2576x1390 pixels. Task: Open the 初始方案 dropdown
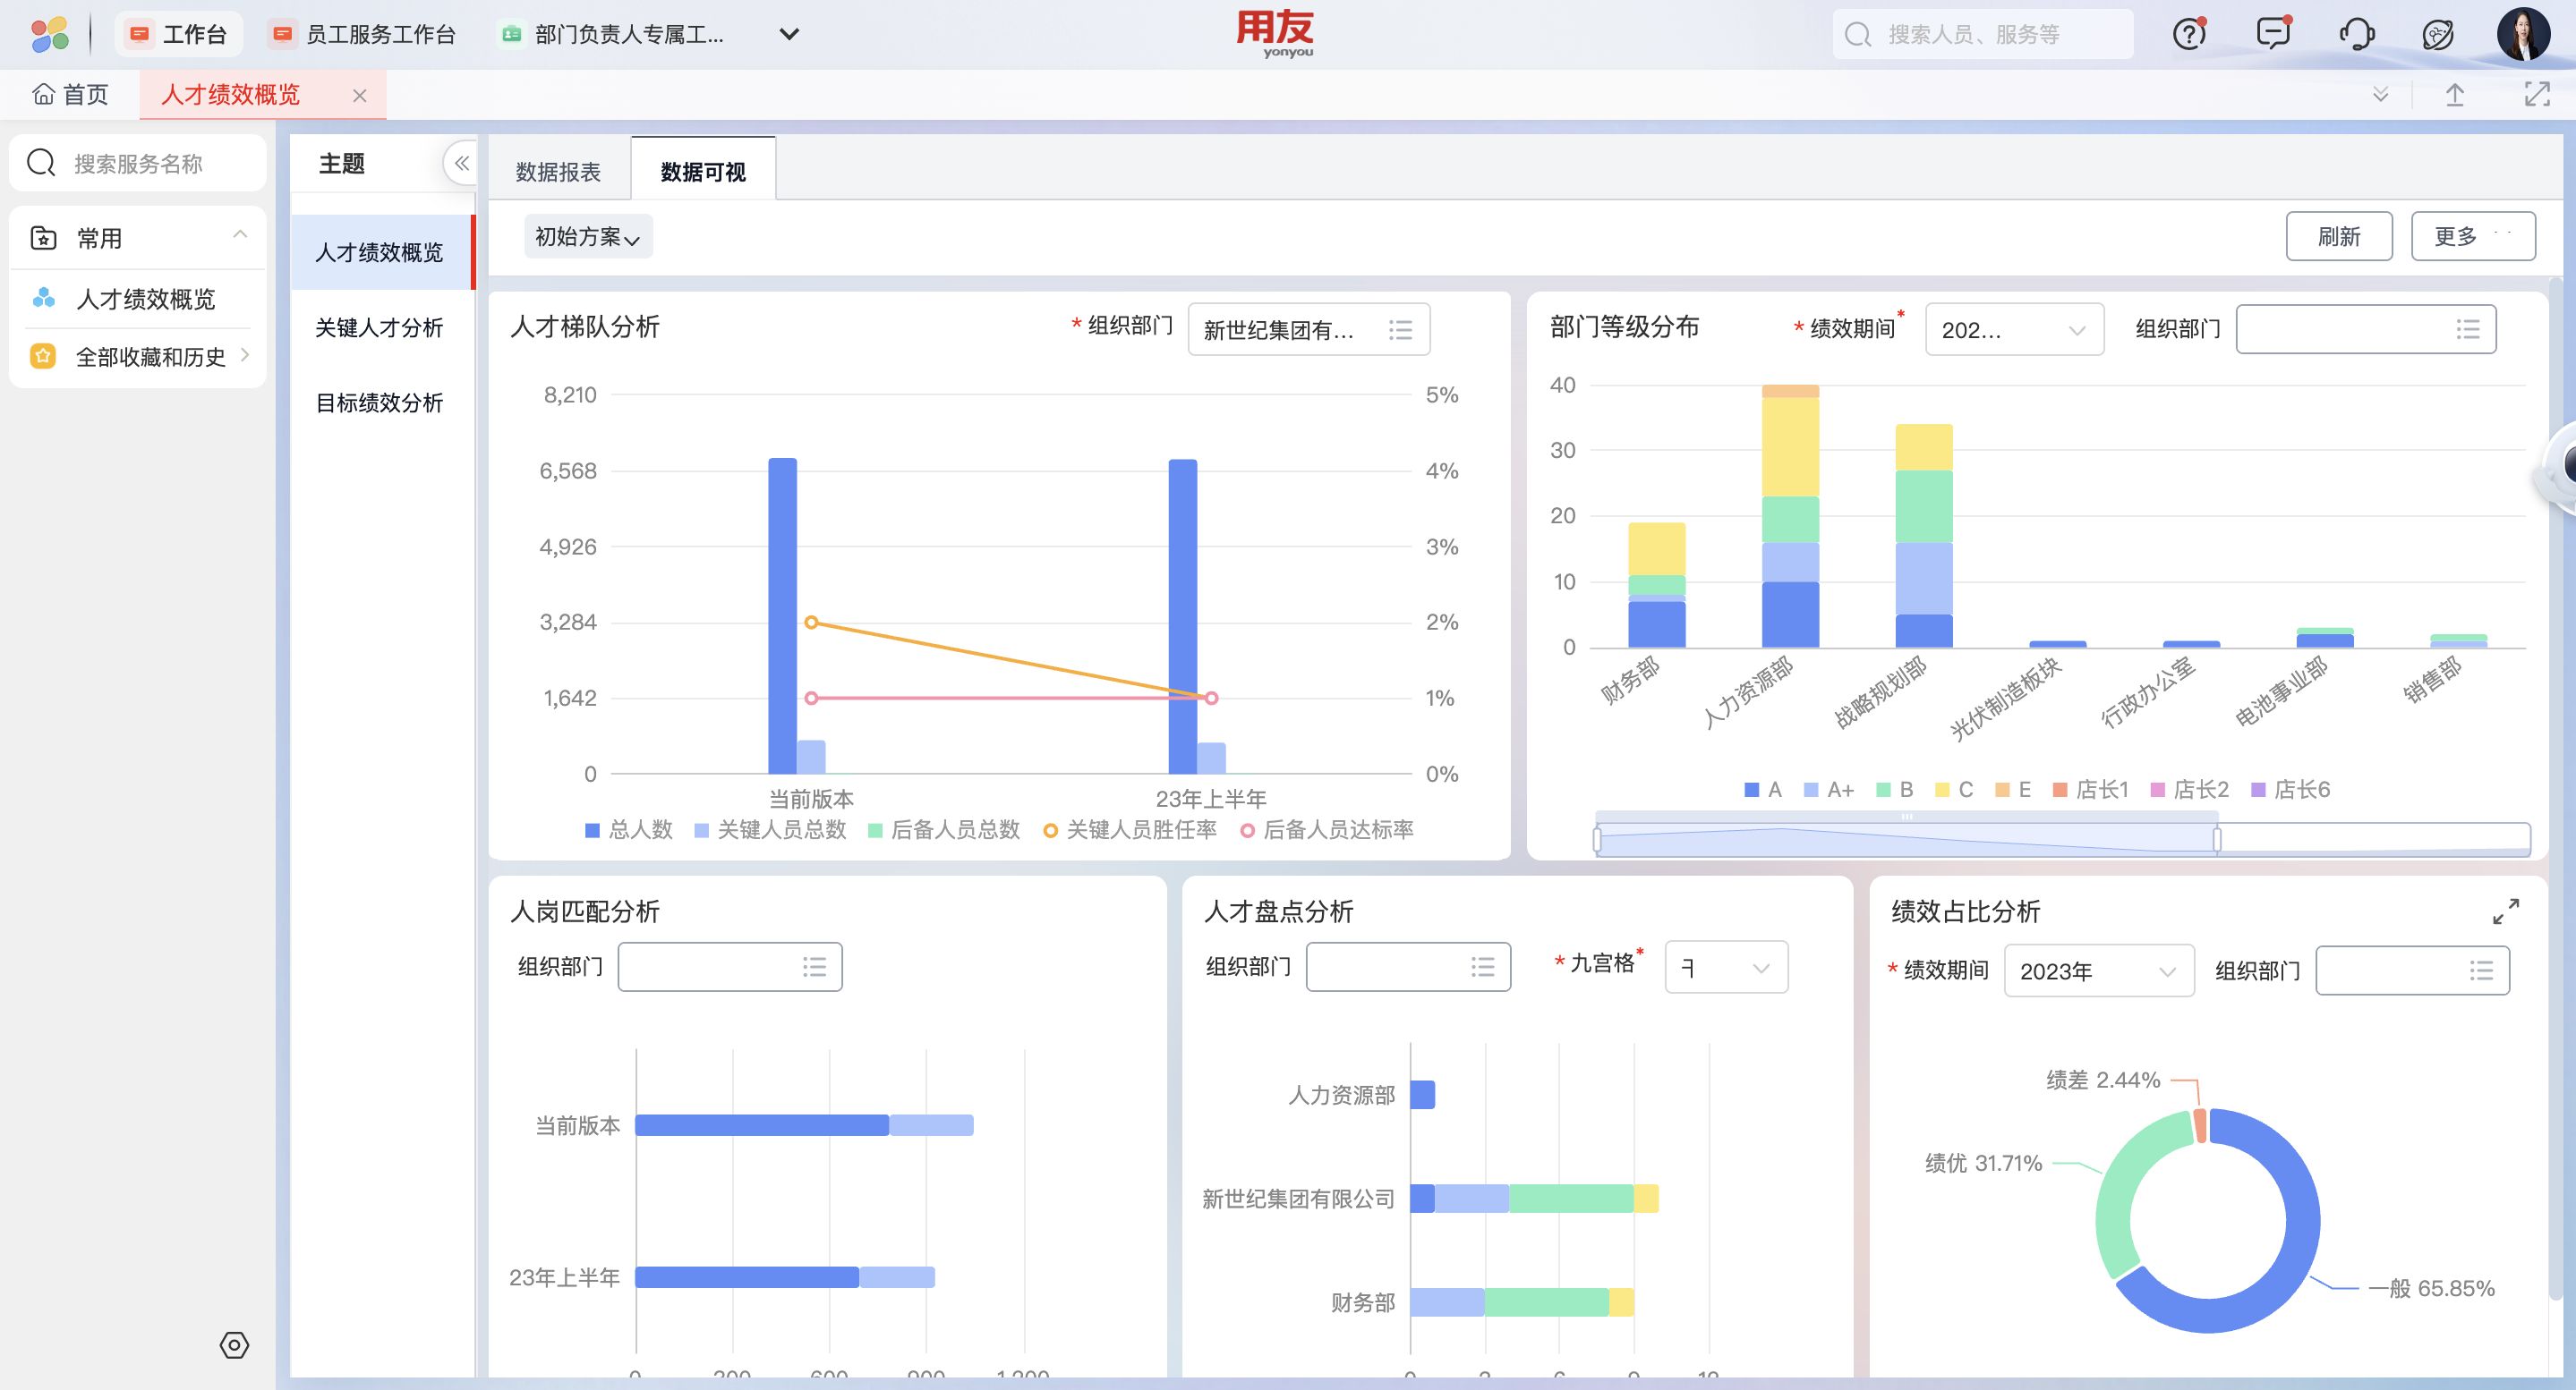[x=588, y=237]
